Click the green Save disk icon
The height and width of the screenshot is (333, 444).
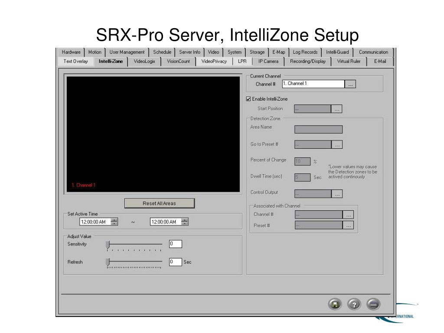(x=335, y=304)
